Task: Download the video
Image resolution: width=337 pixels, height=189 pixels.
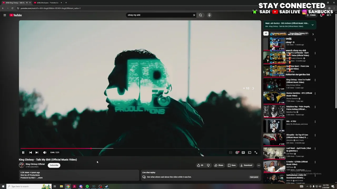Action: tap(246, 165)
